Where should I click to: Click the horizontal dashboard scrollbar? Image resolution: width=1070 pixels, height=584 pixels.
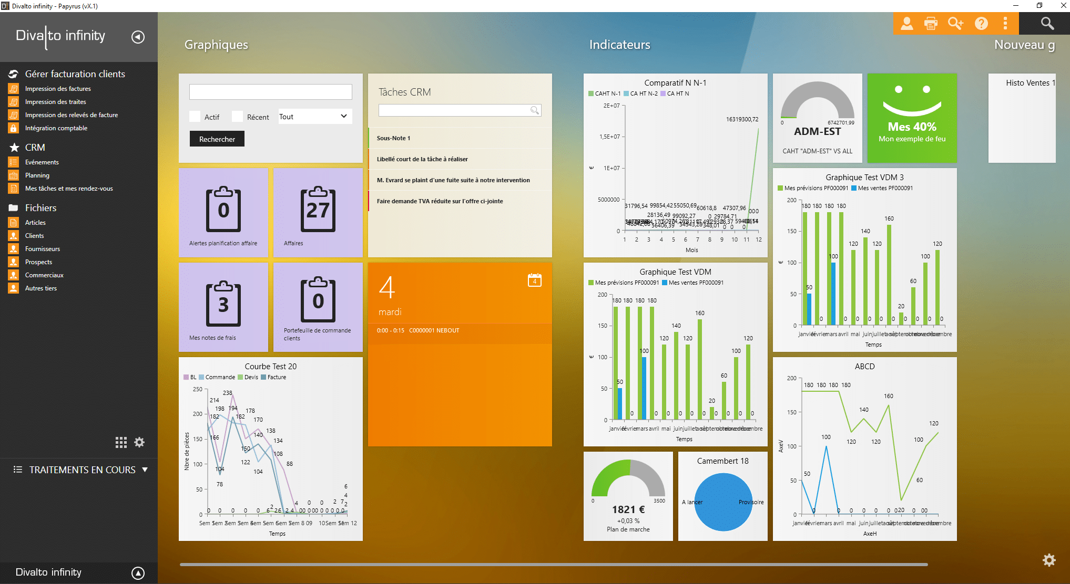tap(553, 565)
